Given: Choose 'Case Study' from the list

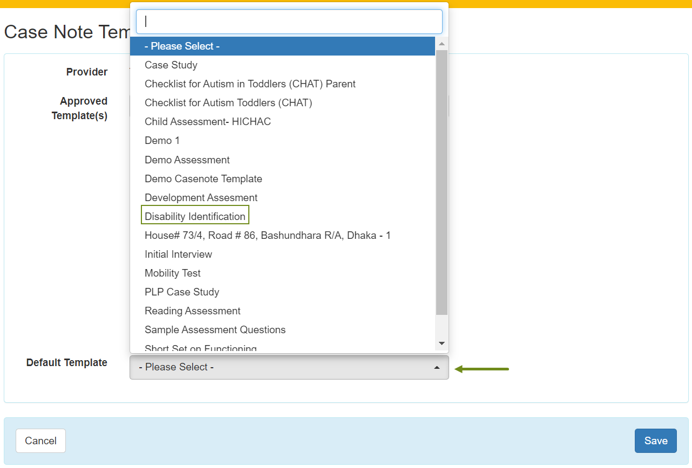Looking at the screenshot, I should (x=282, y=65).
